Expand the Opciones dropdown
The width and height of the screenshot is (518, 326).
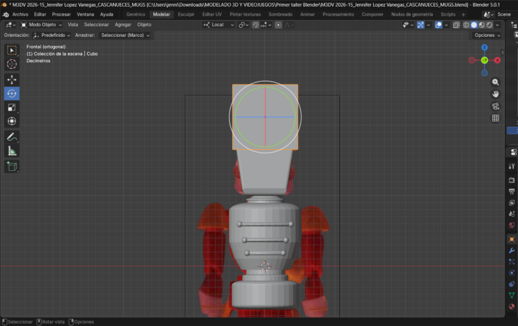[487, 35]
